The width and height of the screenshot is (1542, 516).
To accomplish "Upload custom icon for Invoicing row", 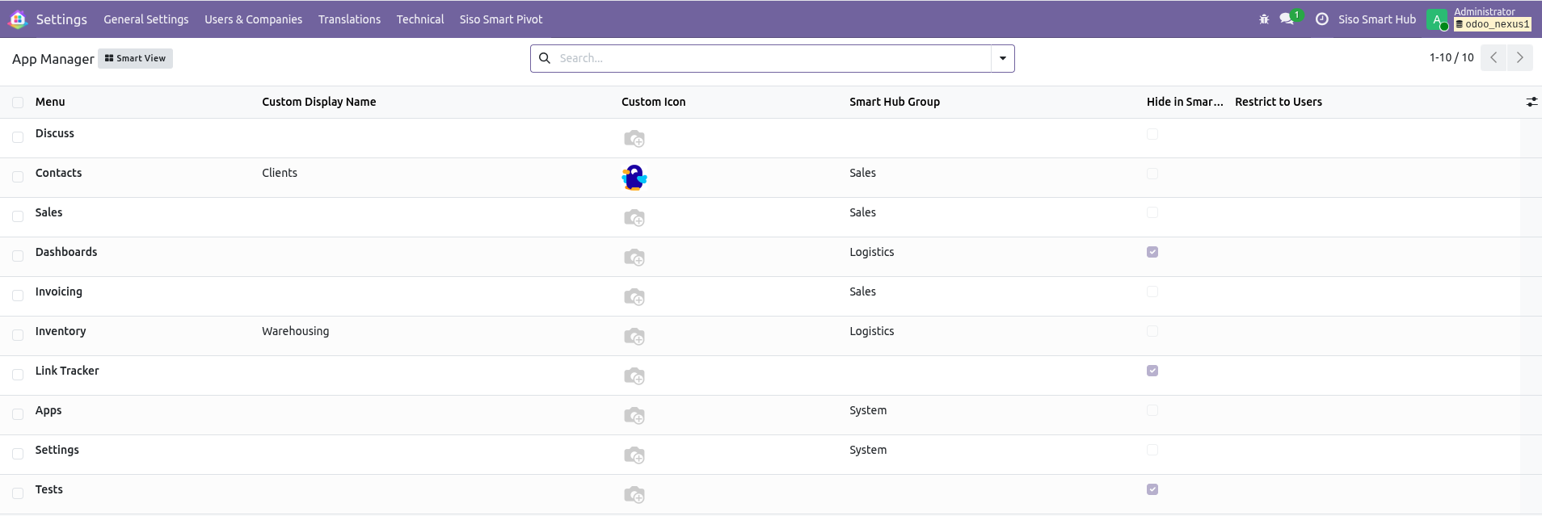I will point(634,297).
